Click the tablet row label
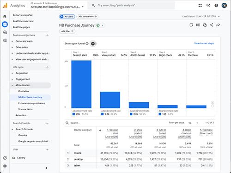 (77, 166)
